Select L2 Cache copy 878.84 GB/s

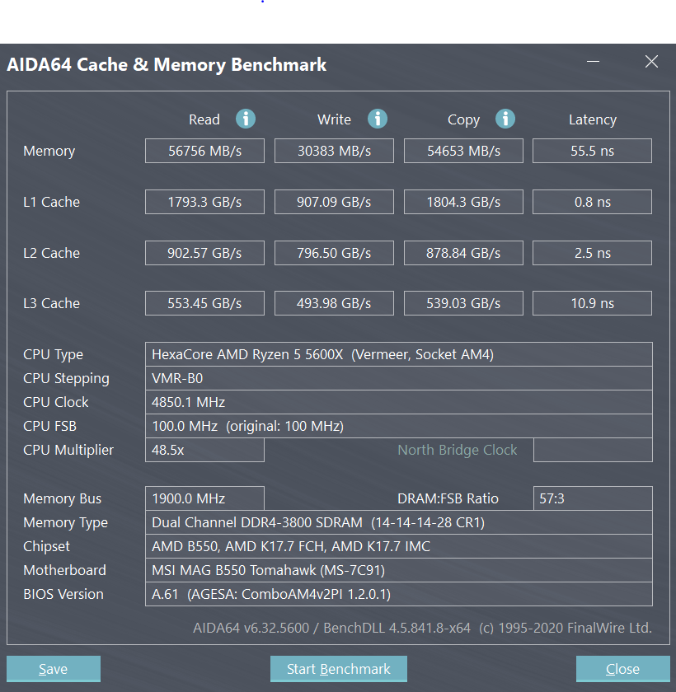tap(463, 253)
